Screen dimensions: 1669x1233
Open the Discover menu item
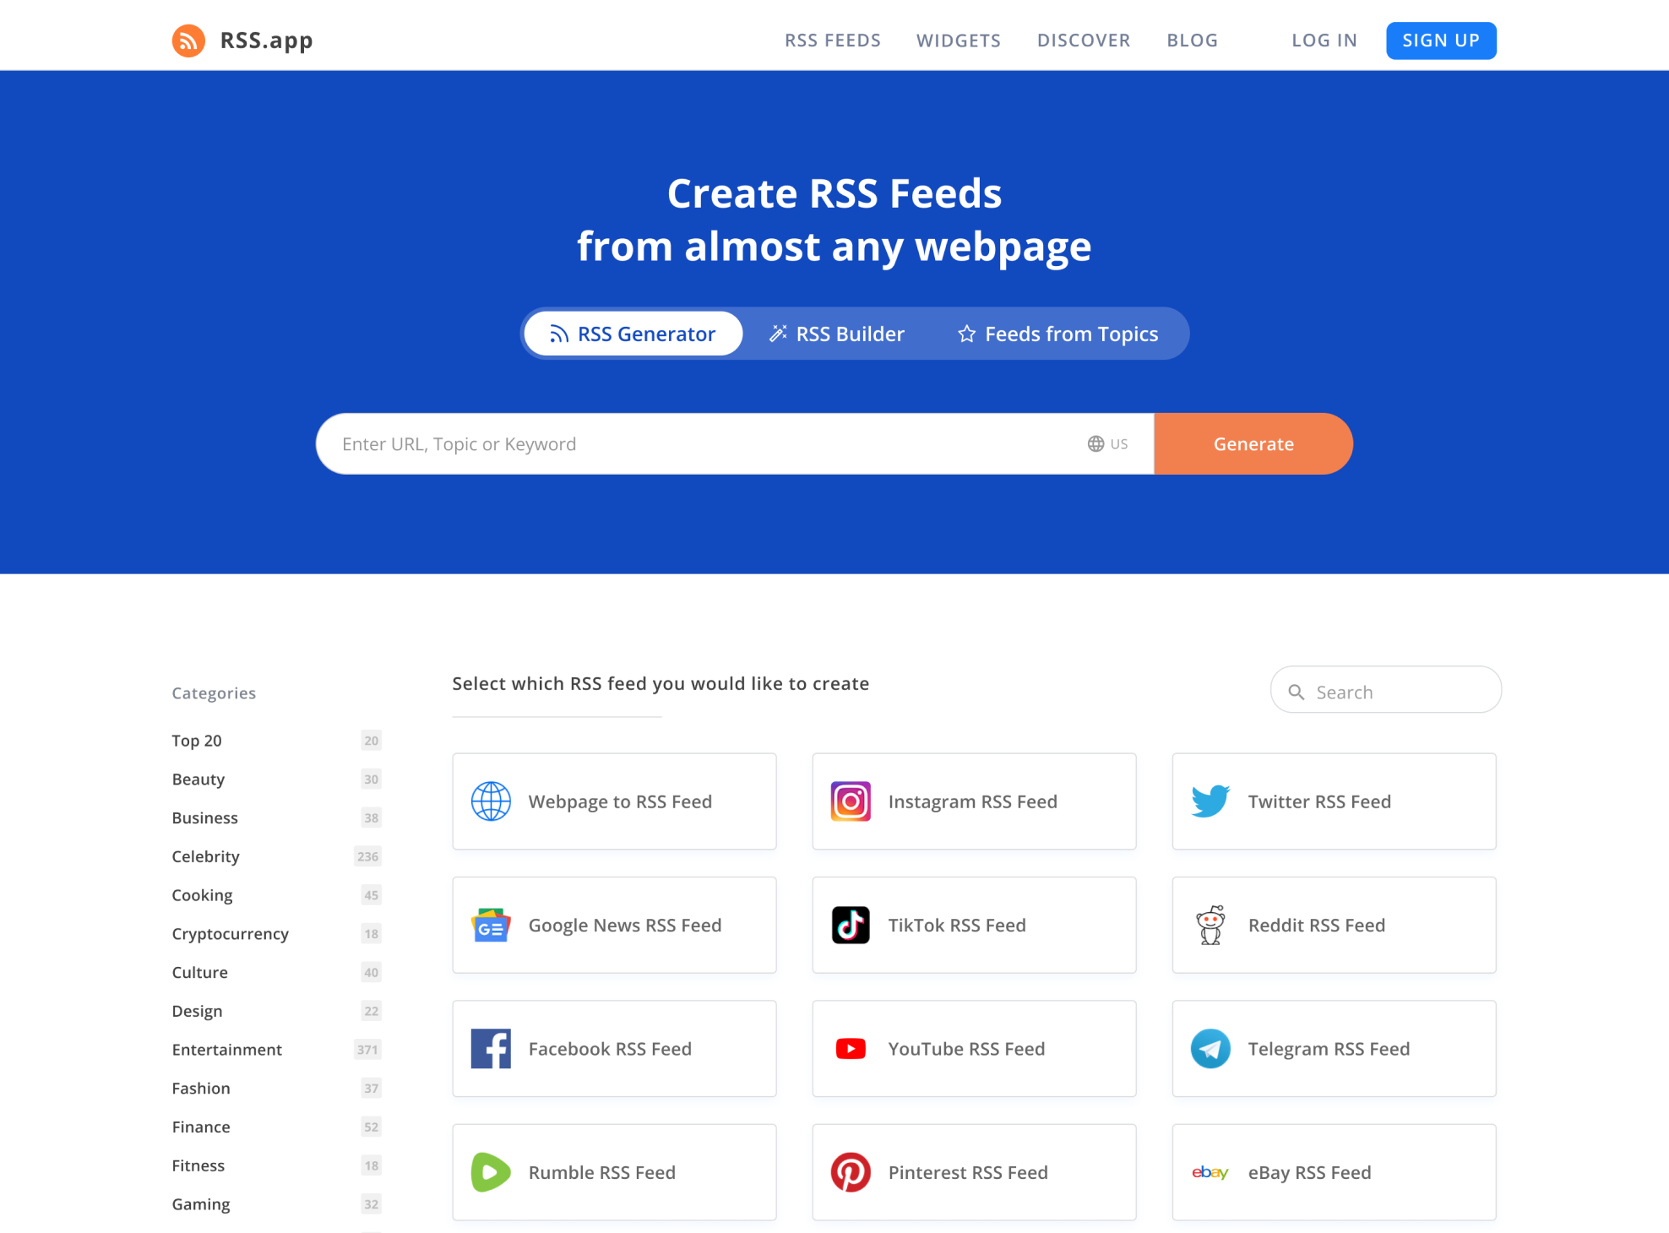[1085, 41]
